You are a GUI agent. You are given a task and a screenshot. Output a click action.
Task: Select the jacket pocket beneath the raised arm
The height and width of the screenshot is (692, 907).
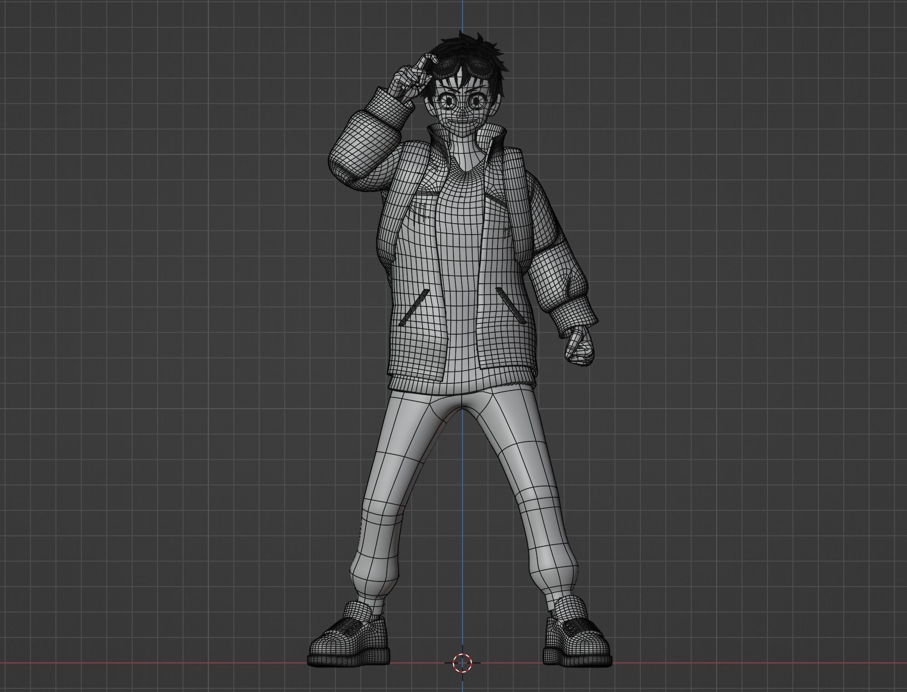tap(414, 307)
